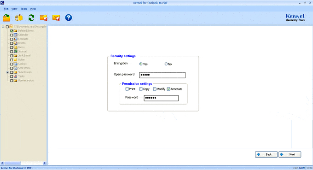Viewport: 313px width, 170px height.
Task: Uncheck the Deleted Items folder checkbox
Action: click(12, 31)
